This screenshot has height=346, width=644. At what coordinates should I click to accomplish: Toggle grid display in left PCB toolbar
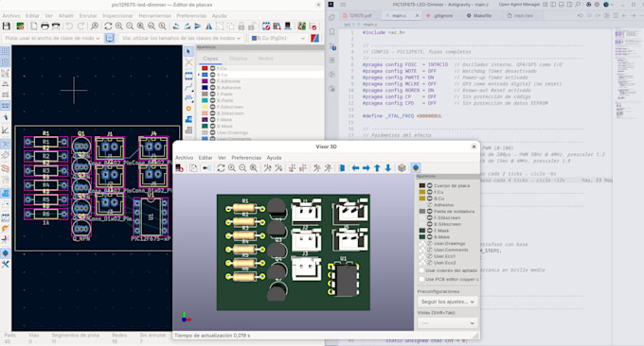5,51
